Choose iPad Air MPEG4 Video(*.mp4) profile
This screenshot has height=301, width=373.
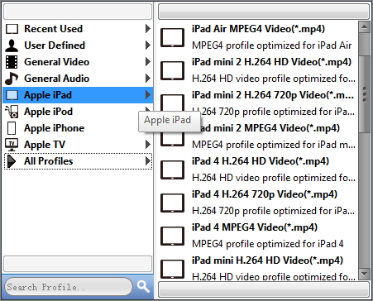tap(258, 37)
